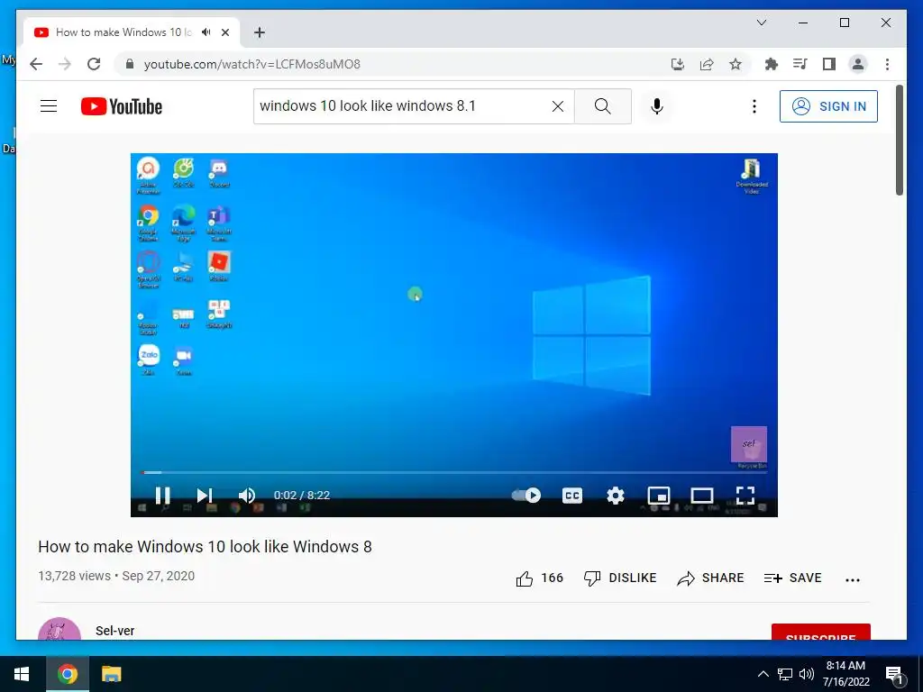Open tab search dropdown chevron
The image size is (923, 692).
click(x=761, y=23)
